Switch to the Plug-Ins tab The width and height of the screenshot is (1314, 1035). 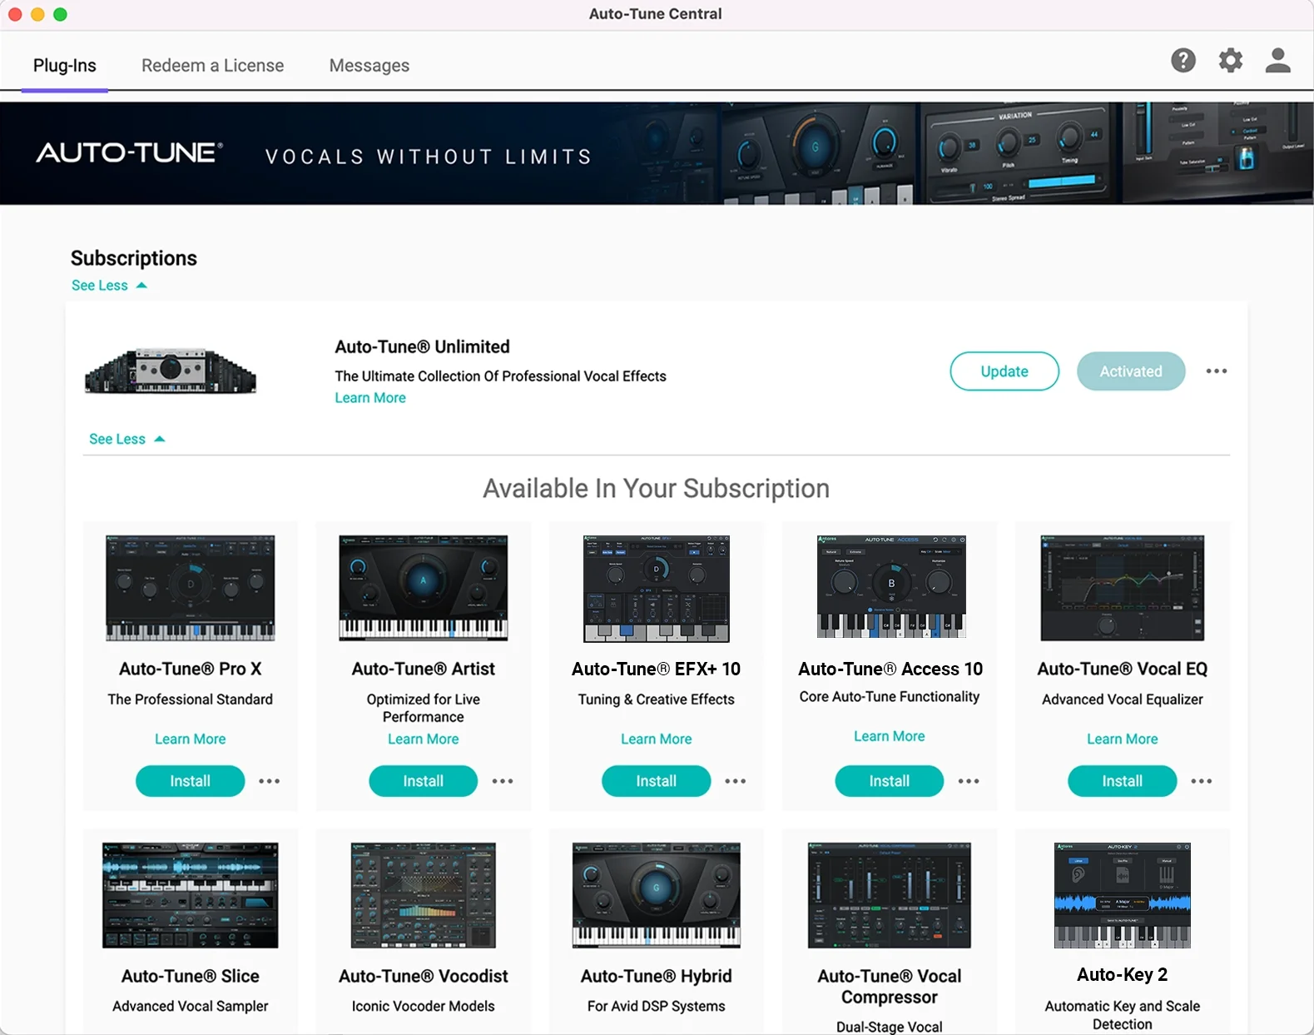coord(64,65)
